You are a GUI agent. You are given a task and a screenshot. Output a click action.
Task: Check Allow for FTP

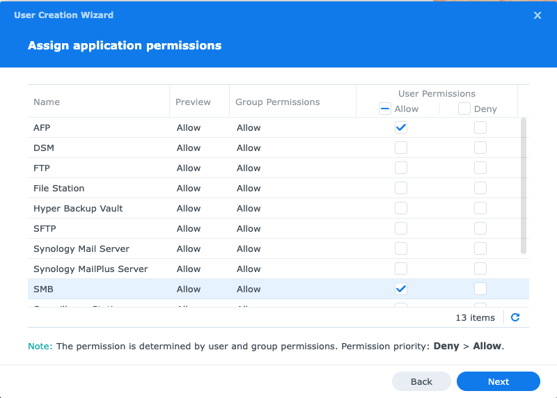click(x=401, y=168)
